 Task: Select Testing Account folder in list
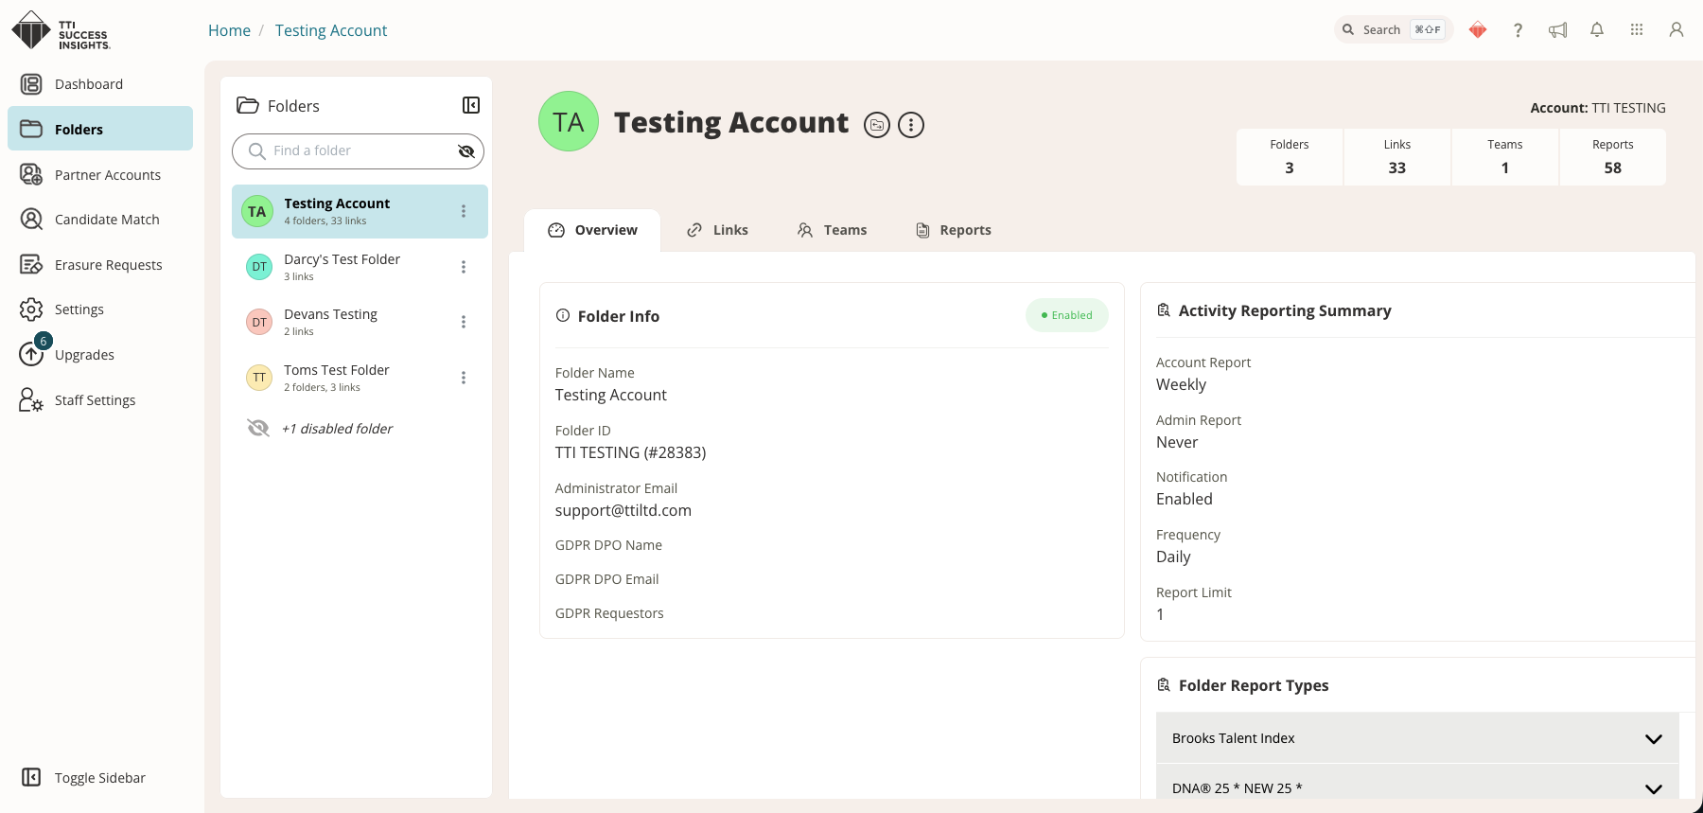pyautogui.click(x=360, y=211)
